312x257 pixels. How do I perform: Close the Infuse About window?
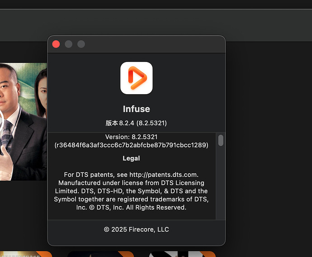[x=56, y=44]
